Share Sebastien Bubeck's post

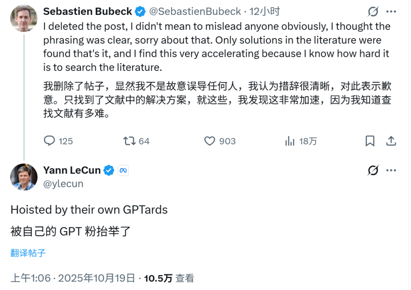pyautogui.click(x=391, y=141)
